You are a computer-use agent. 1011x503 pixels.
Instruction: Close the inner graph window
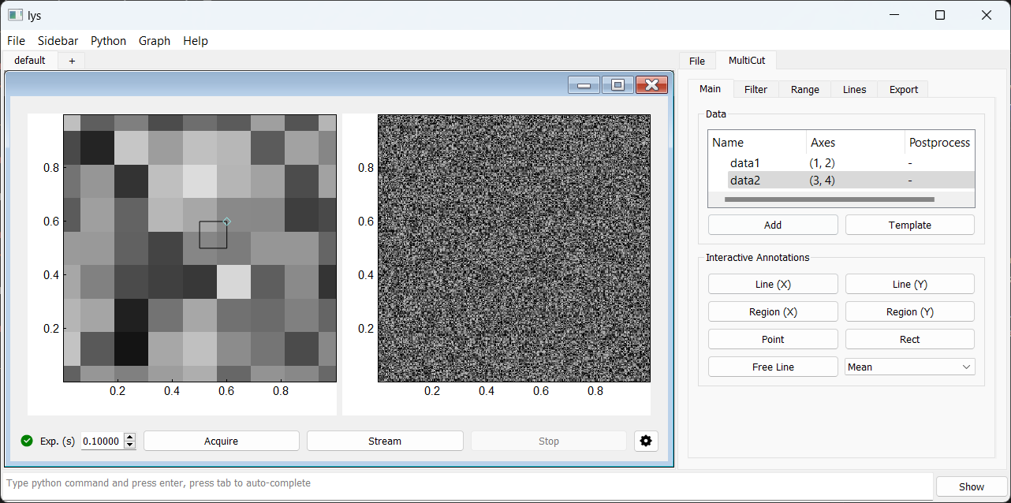click(651, 85)
